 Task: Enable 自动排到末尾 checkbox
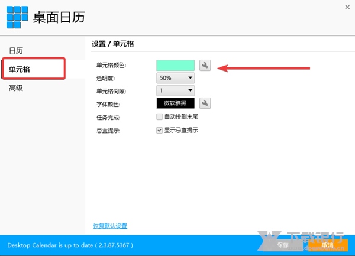159,117
